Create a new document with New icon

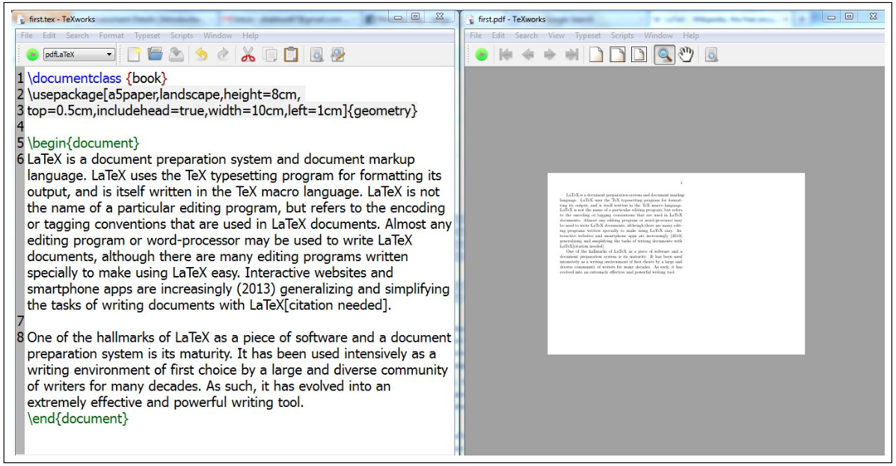(x=134, y=55)
